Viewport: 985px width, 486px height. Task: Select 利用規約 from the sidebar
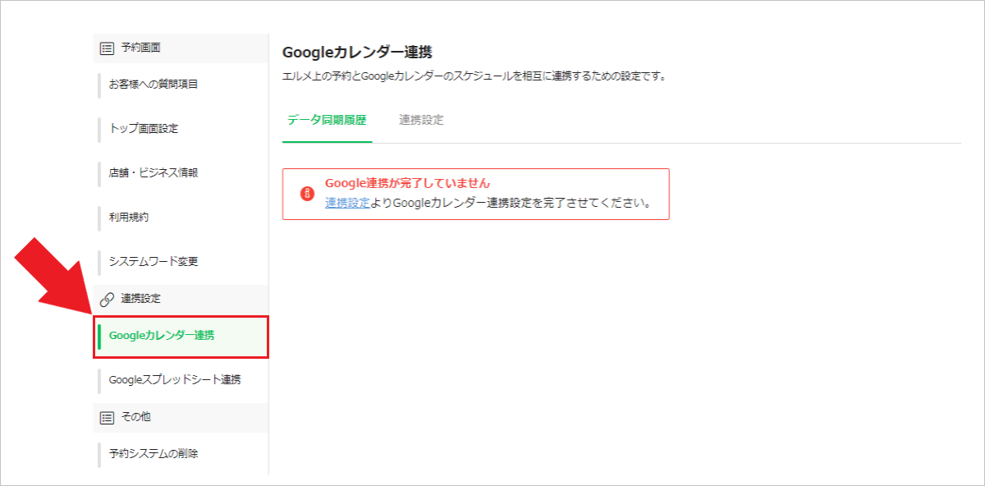click(x=129, y=218)
